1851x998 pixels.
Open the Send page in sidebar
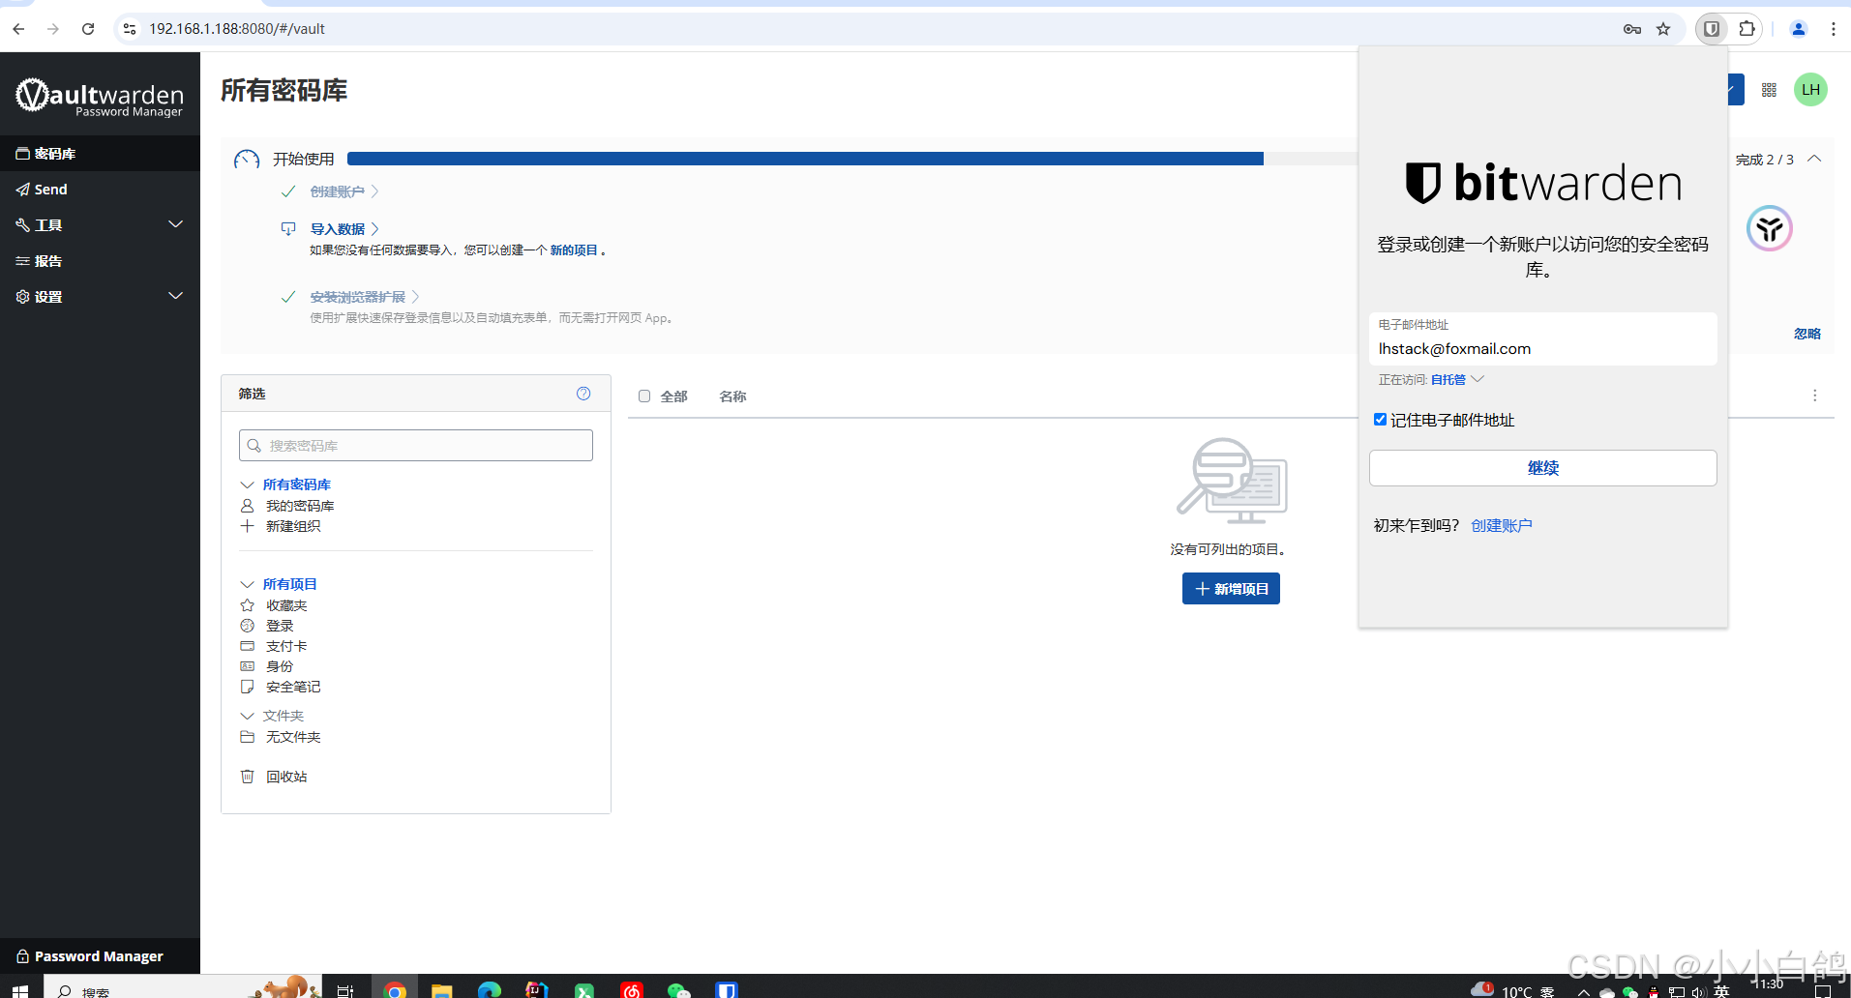pyautogui.click(x=50, y=190)
